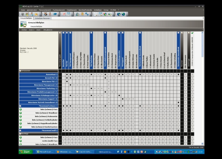
Task: Click the people group toolbar icon
Action: coord(27,14)
